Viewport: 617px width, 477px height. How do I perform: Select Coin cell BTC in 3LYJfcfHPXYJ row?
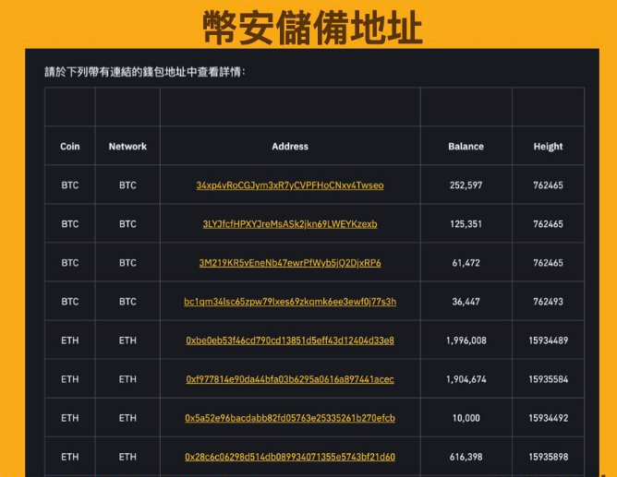70,224
